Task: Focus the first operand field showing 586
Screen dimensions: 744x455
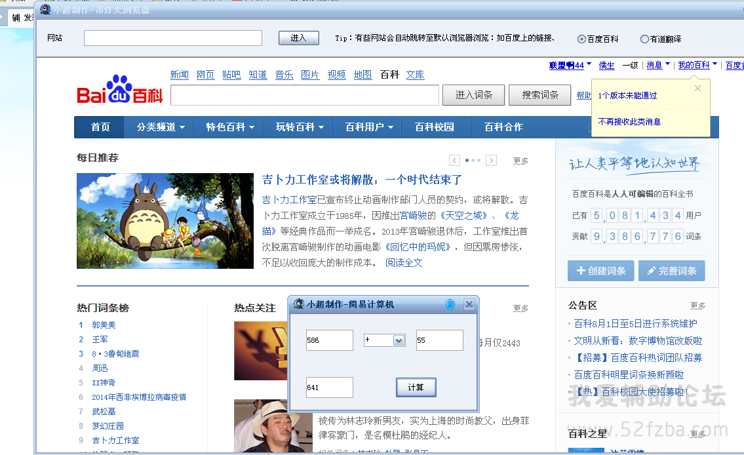Action: [x=329, y=340]
